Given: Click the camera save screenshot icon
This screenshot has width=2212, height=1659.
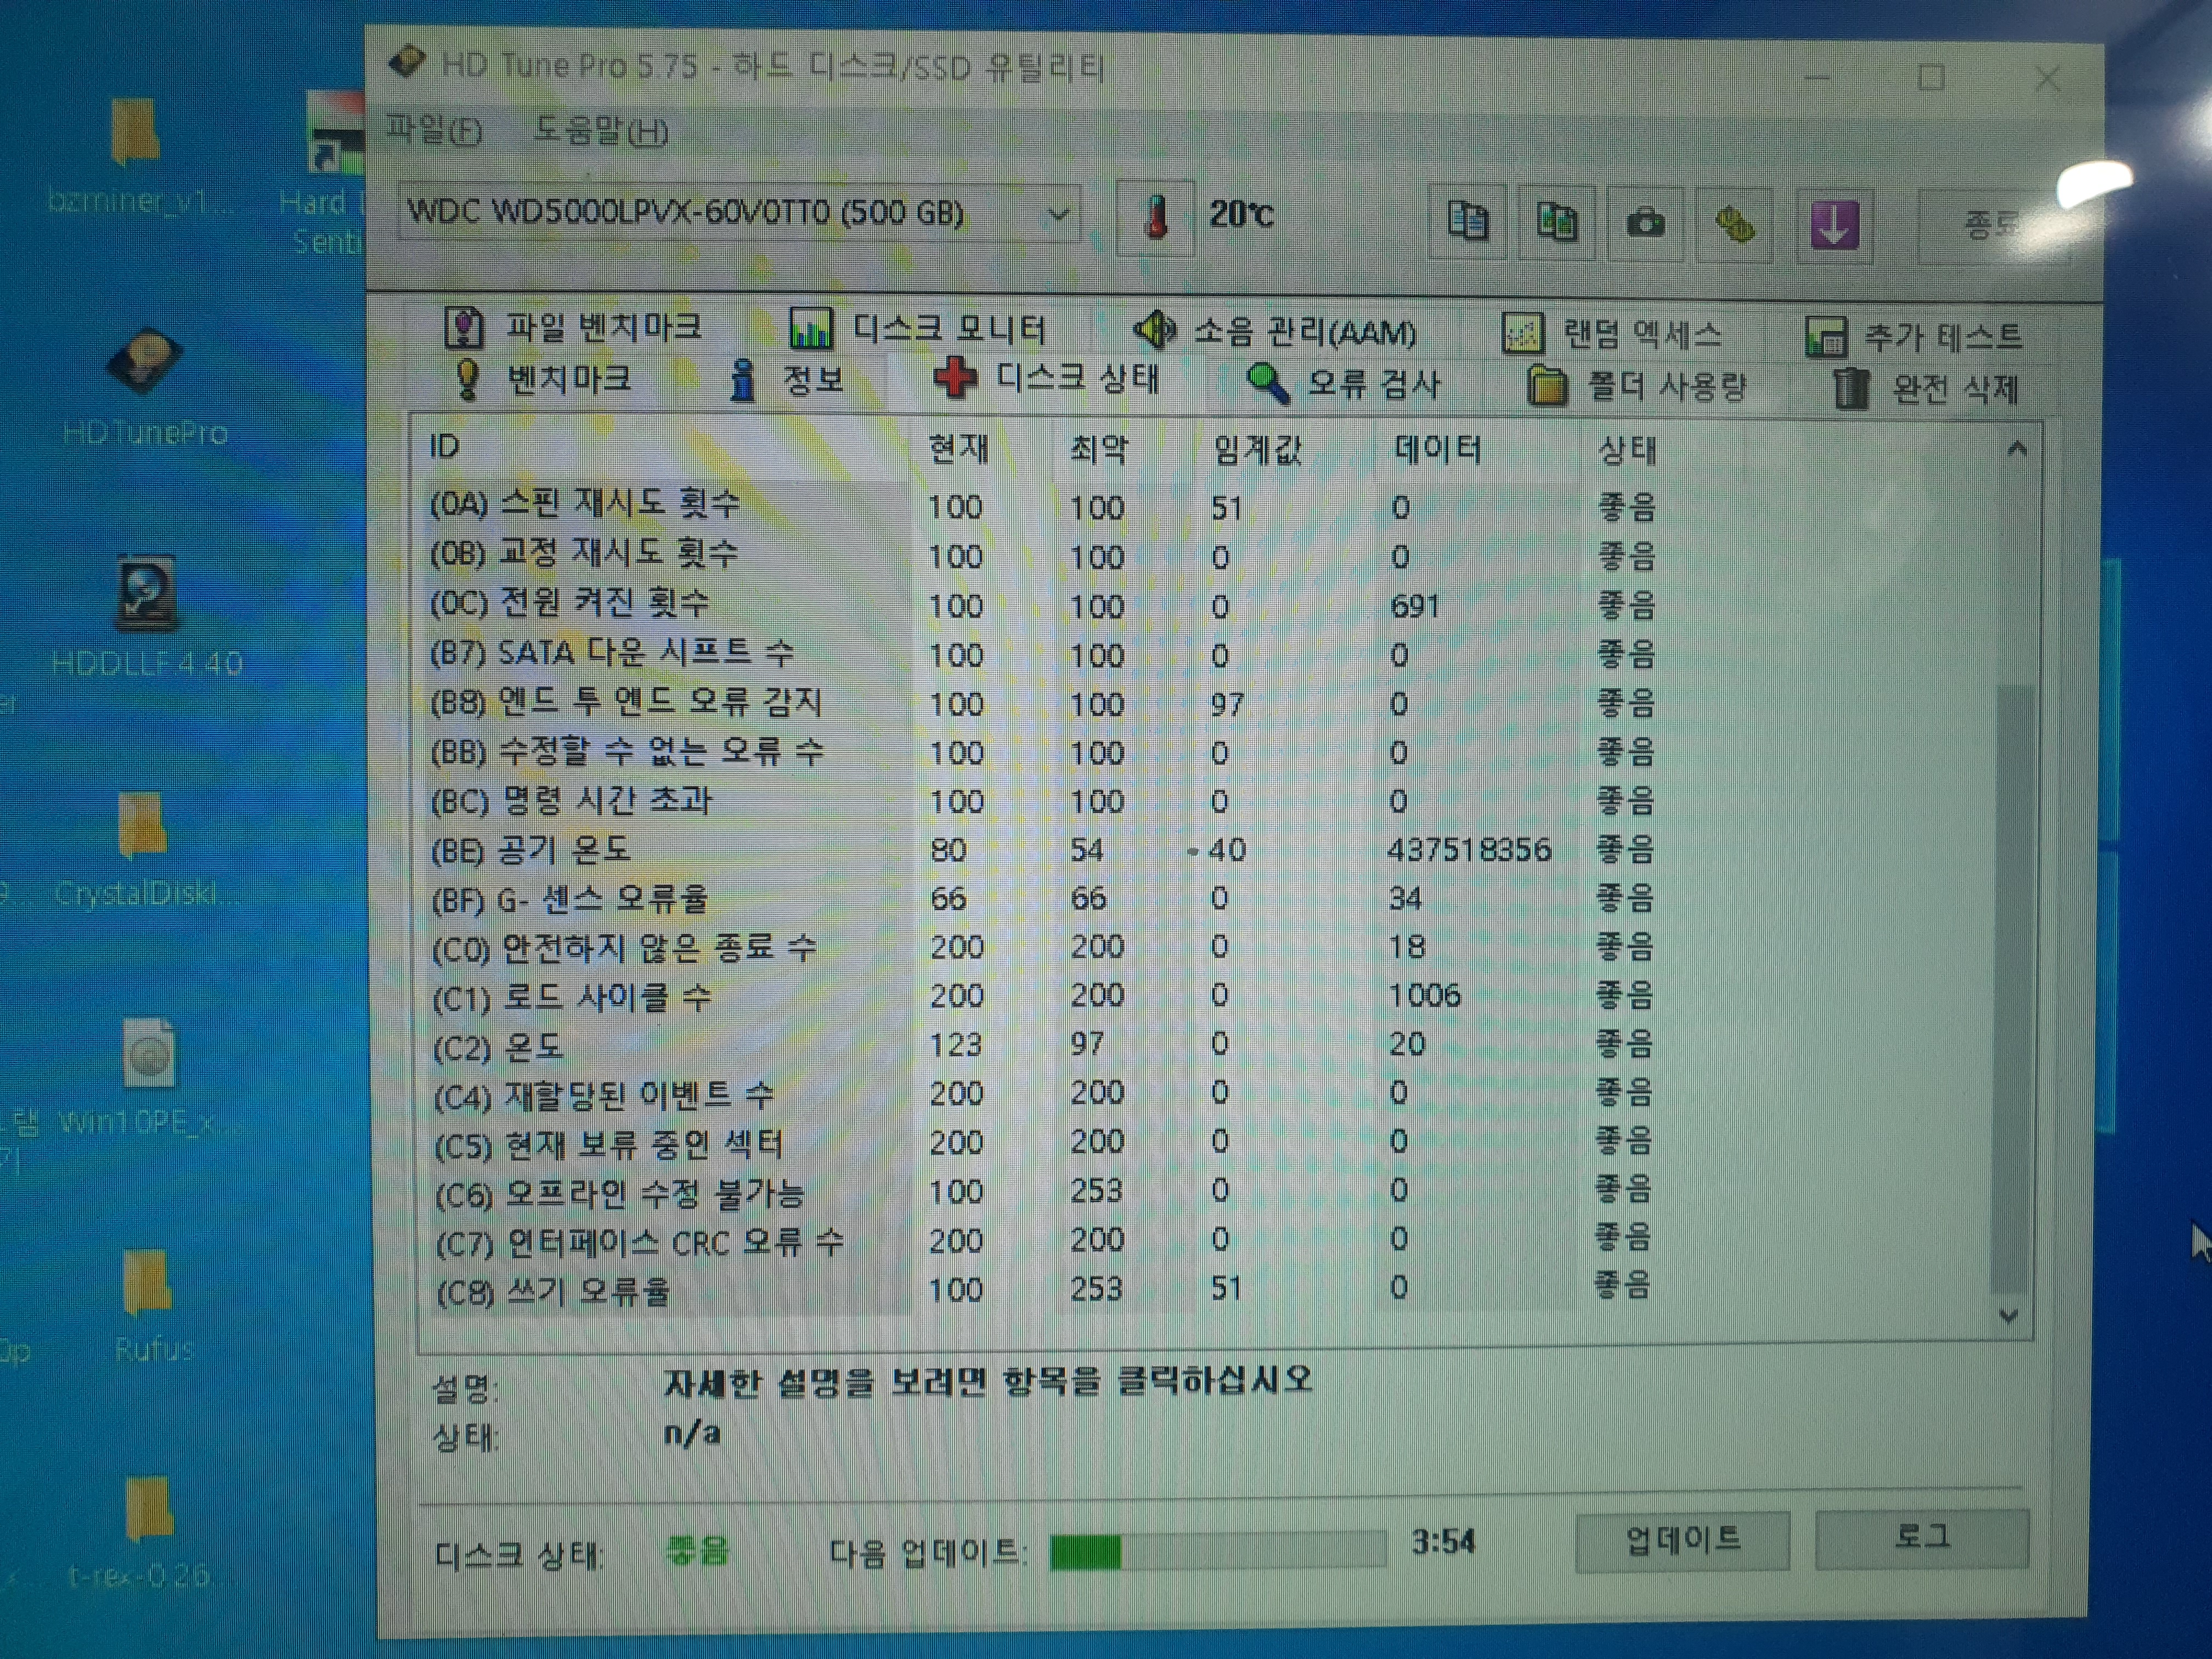Looking at the screenshot, I should point(1645,222).
